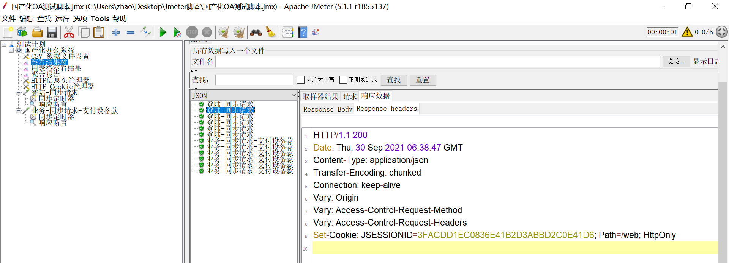Open the Tools menu
729x263 pixels.
[100, 19]
